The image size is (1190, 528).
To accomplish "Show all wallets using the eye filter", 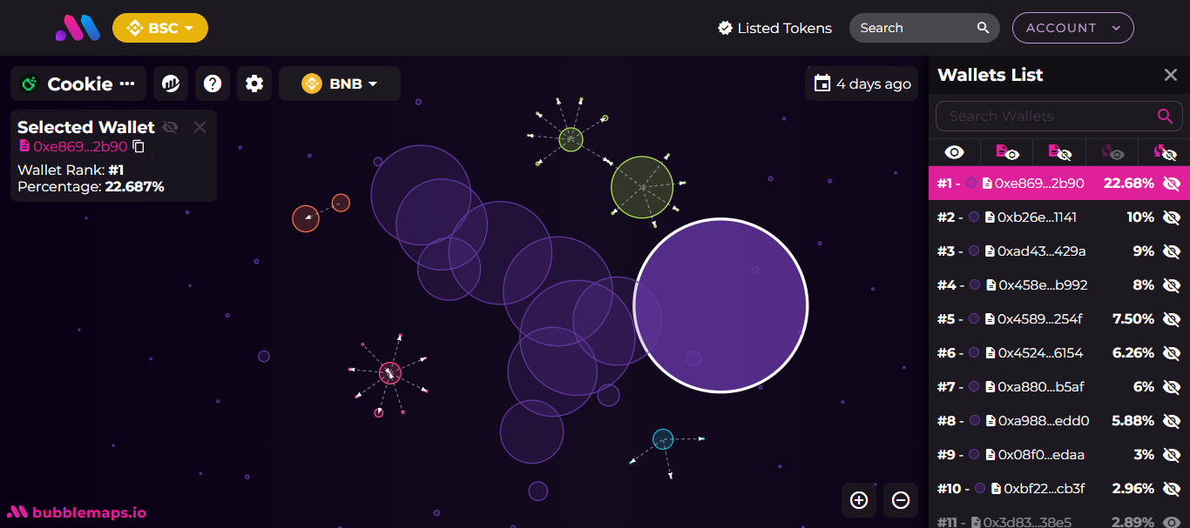I will click(x=954, y=152).
